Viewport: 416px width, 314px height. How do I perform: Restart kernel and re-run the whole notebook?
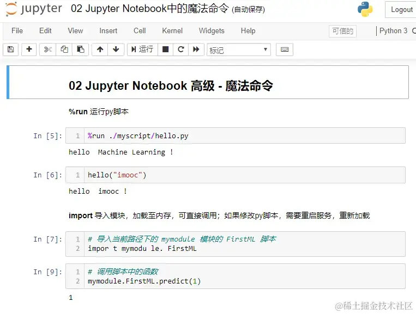tap(196, 50)
